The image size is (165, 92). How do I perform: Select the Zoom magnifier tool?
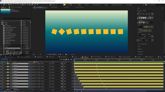[6, 5]
